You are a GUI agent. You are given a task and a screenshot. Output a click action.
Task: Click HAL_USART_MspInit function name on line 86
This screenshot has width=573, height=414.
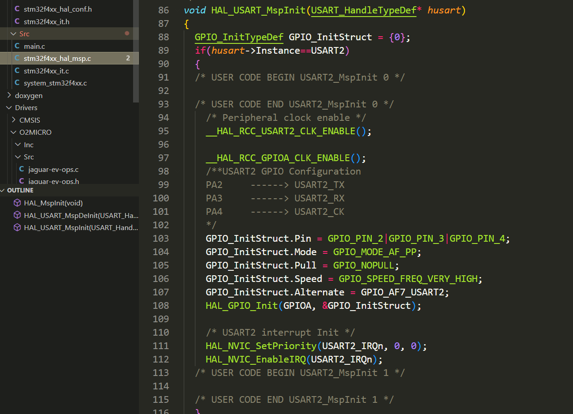(x=258, y=10)
